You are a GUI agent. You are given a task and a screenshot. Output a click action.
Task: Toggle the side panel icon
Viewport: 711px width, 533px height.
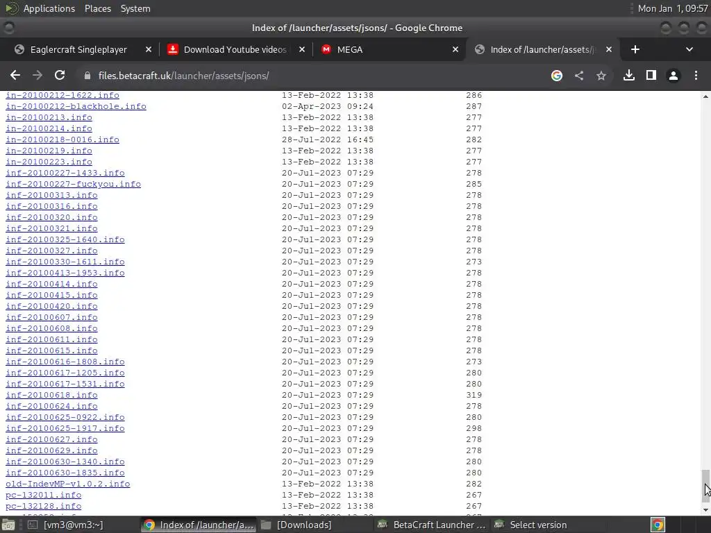[x=651, y=75]
